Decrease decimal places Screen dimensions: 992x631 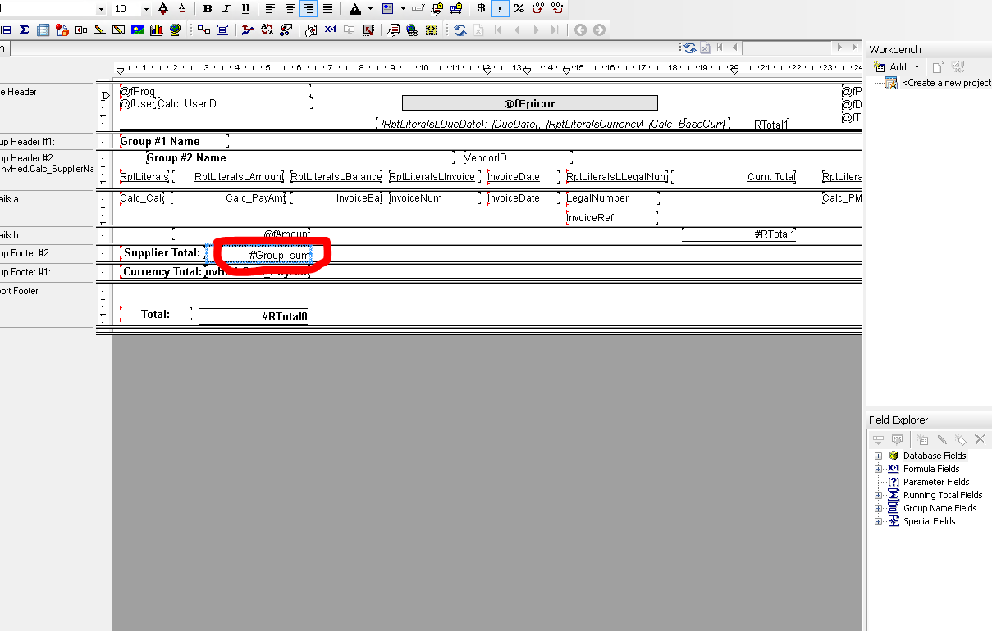click(557, 8)
